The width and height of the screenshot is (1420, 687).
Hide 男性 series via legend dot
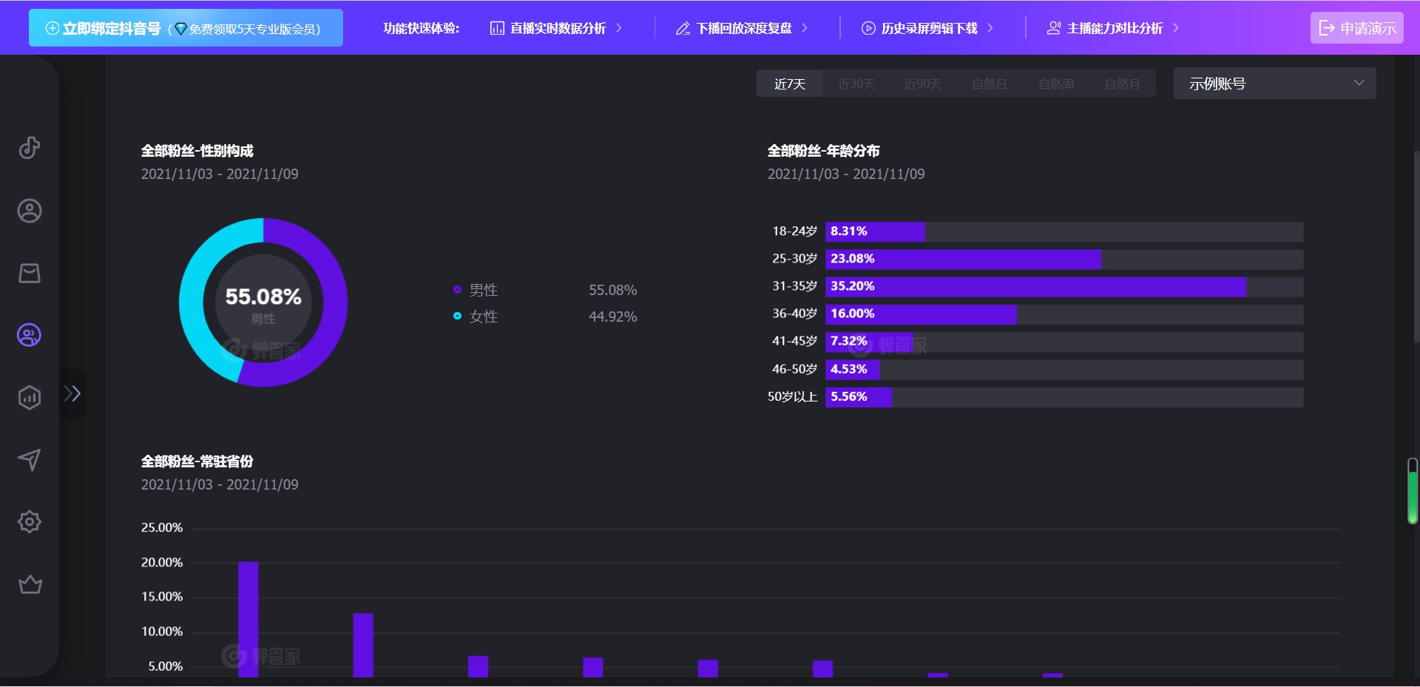pos(456,289)
